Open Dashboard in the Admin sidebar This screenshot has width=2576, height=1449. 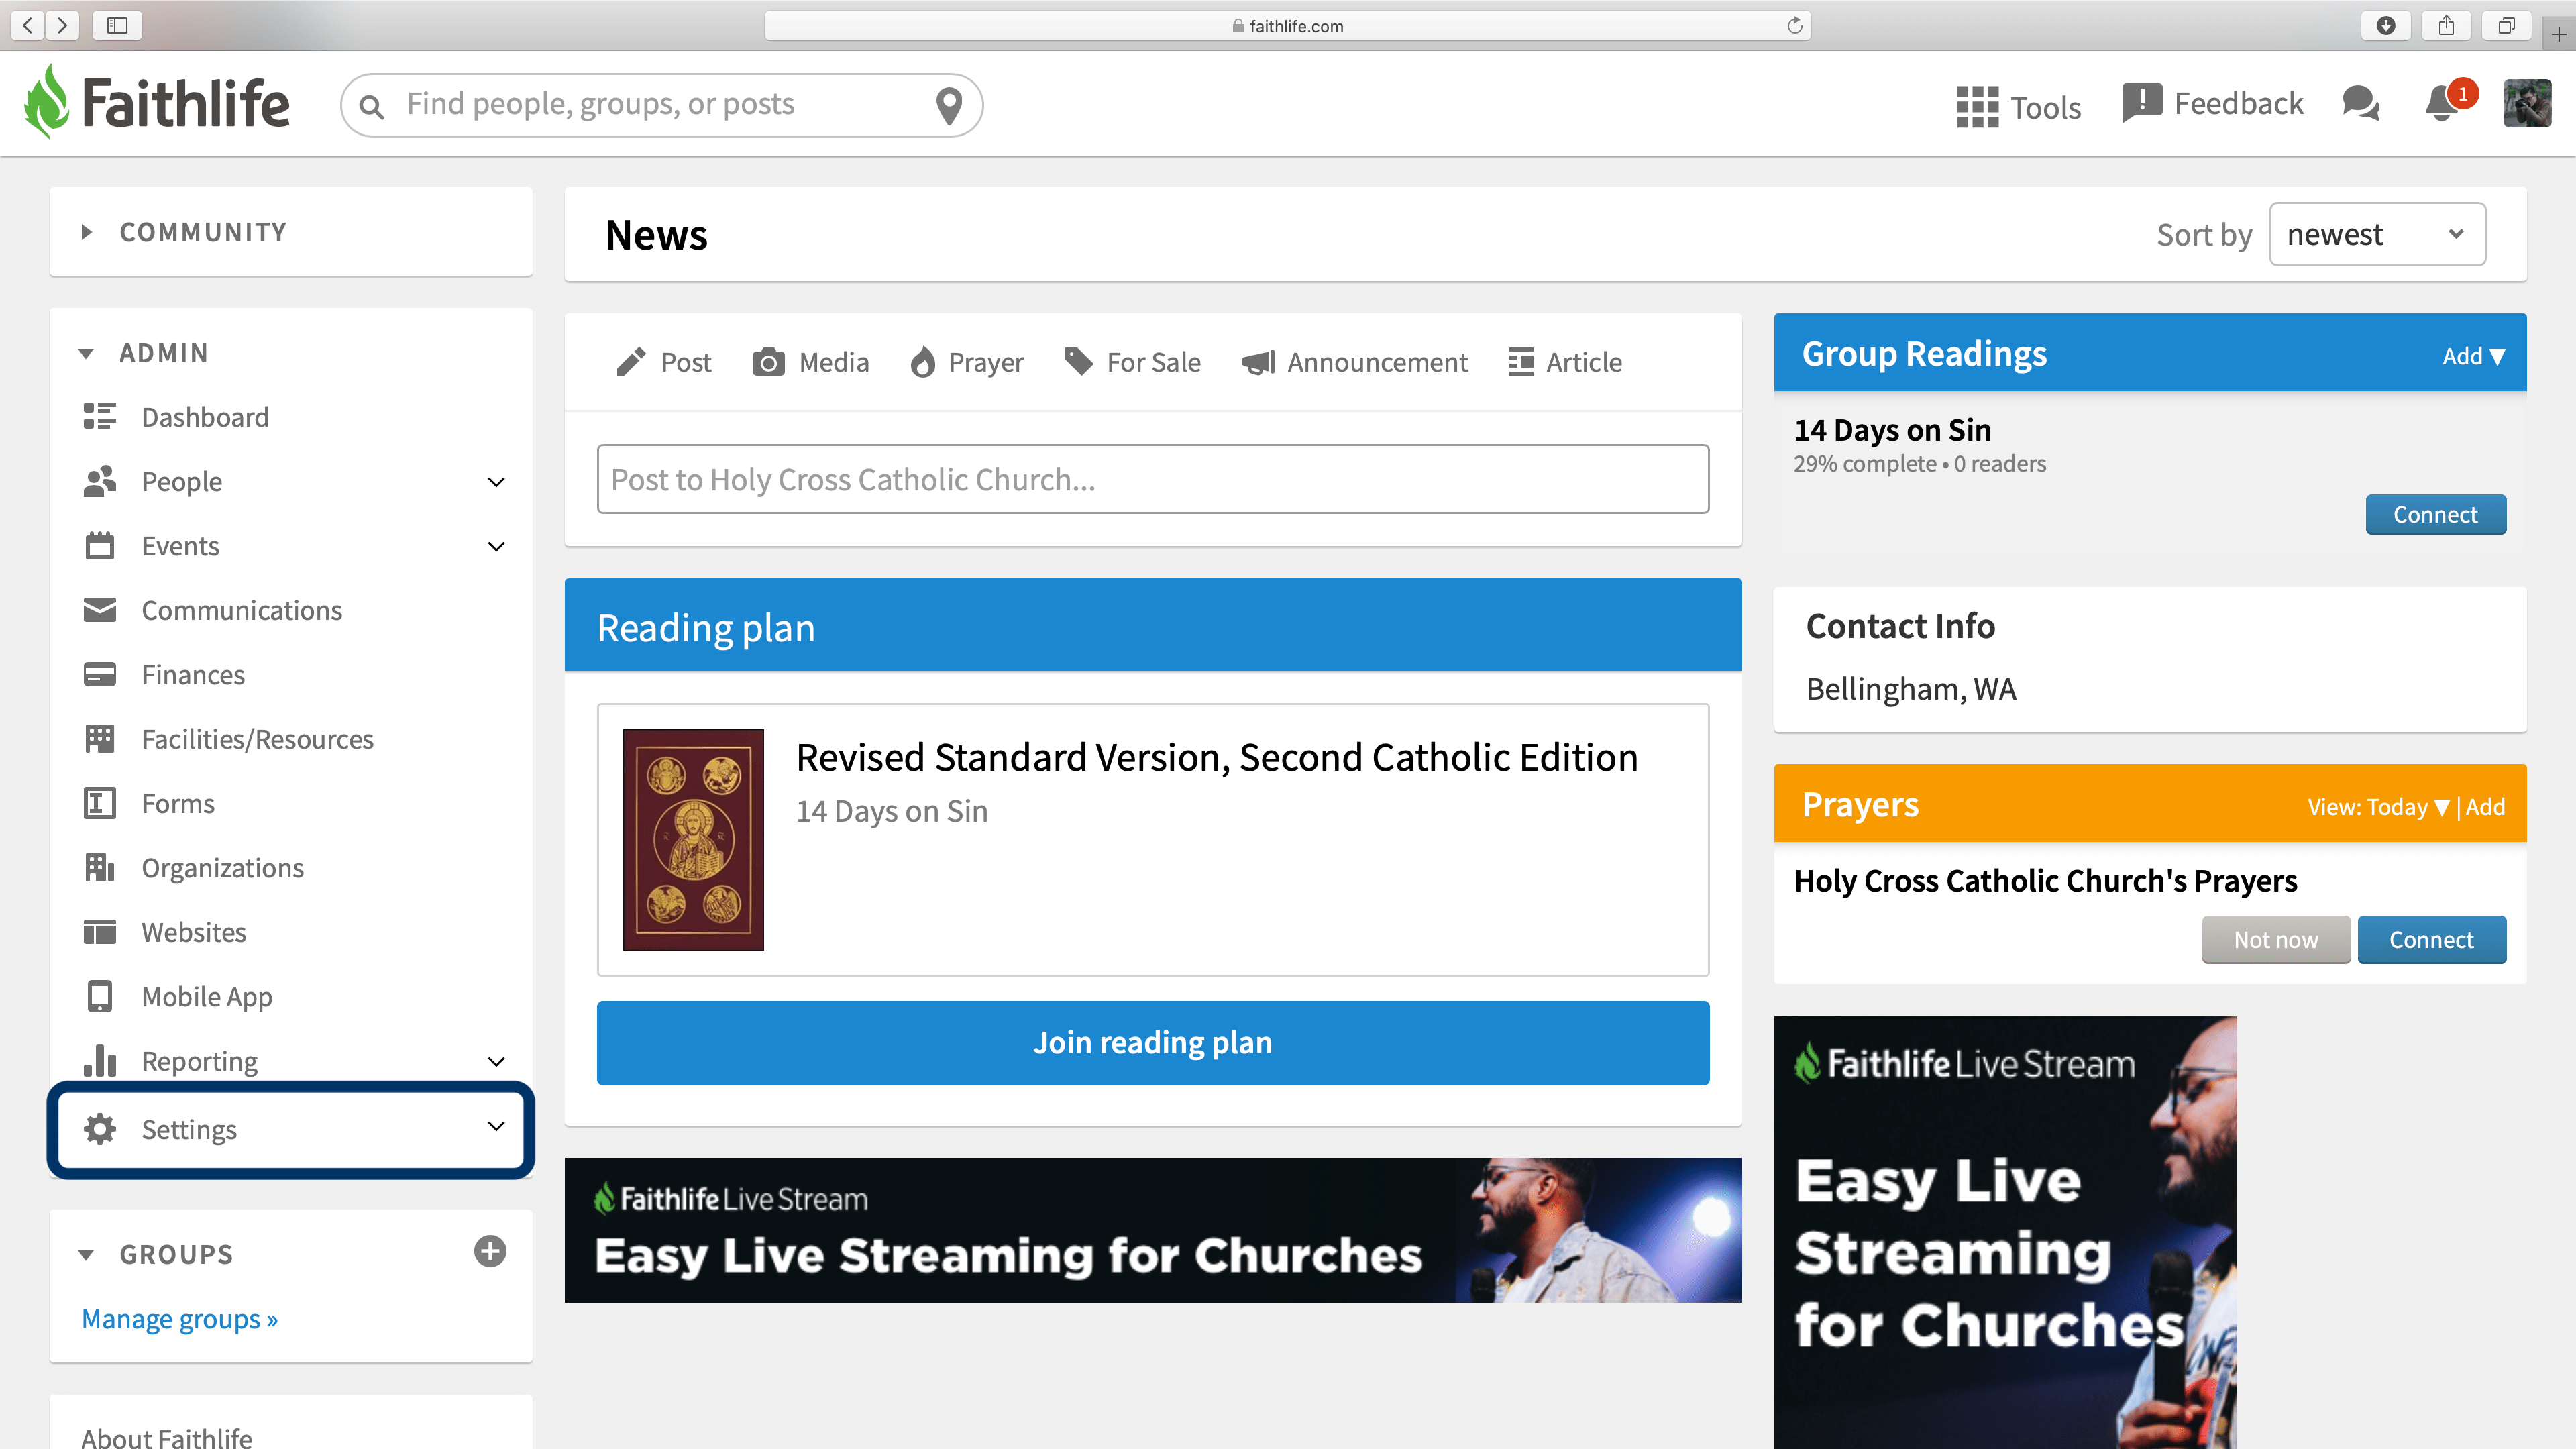tap(205, 417)
